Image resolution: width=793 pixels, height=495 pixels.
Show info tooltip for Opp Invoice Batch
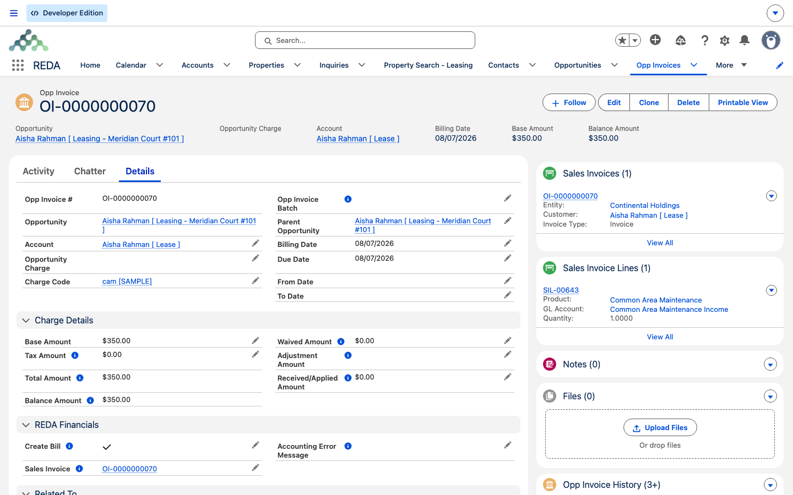pyautogui.click(x=348, y=199)
